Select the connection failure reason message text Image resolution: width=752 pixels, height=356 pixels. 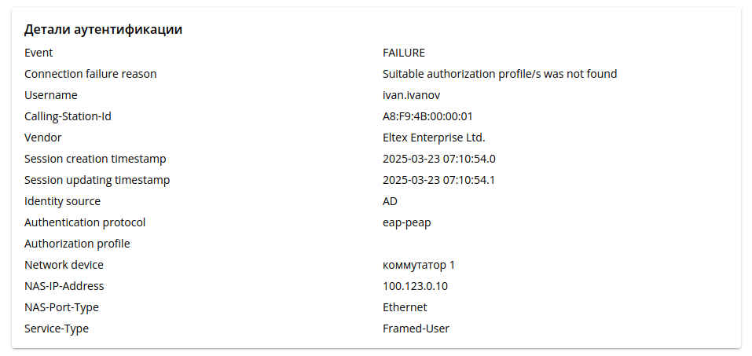tap(499, 74)
